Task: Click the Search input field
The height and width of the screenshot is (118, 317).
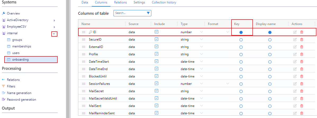Action: tap(130, 13)
